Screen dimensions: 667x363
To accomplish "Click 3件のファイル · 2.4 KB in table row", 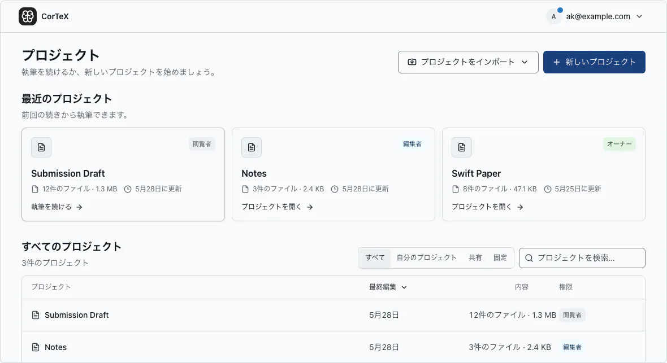I will [510, 347].
